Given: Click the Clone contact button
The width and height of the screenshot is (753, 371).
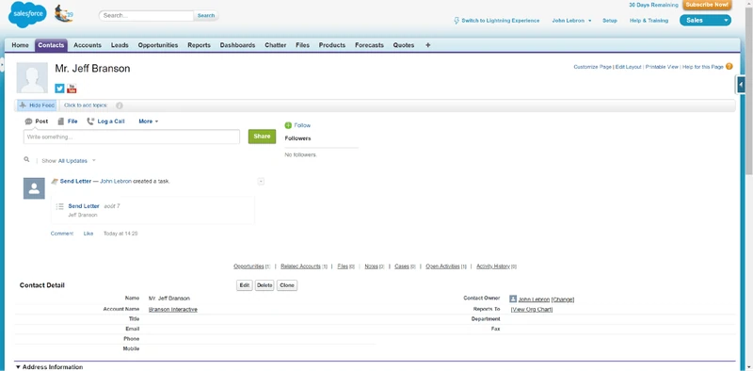Looking at the screenshot, I should click(x=287, y=285).
